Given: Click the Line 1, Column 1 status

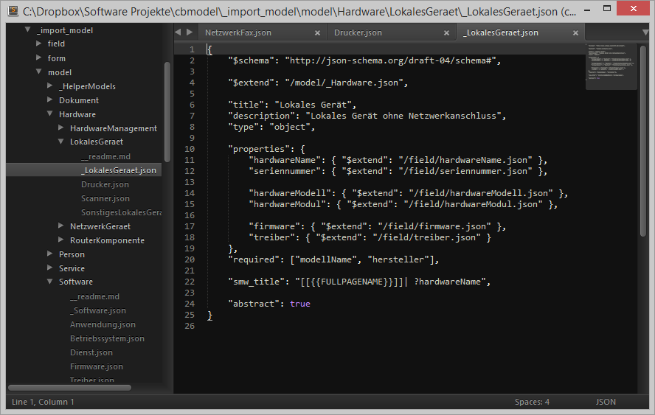Looking at the screenshot, I should click(x=43, y=402).
